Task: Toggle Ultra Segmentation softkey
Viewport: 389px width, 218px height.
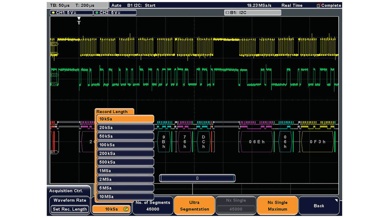Action: click(x=195, y=206)
